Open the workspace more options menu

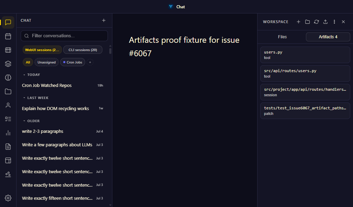pyautogui.click(x=334, y=22)
